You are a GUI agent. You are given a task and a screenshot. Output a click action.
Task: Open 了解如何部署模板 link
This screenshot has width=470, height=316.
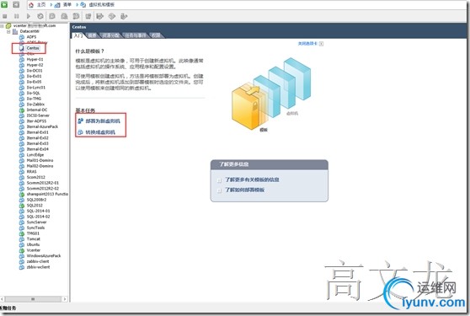pyautogui.click(x=245, y=190)
